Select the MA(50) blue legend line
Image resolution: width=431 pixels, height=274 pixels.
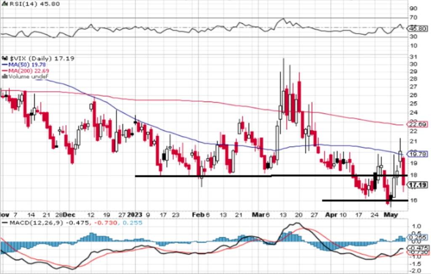point(5,65)
